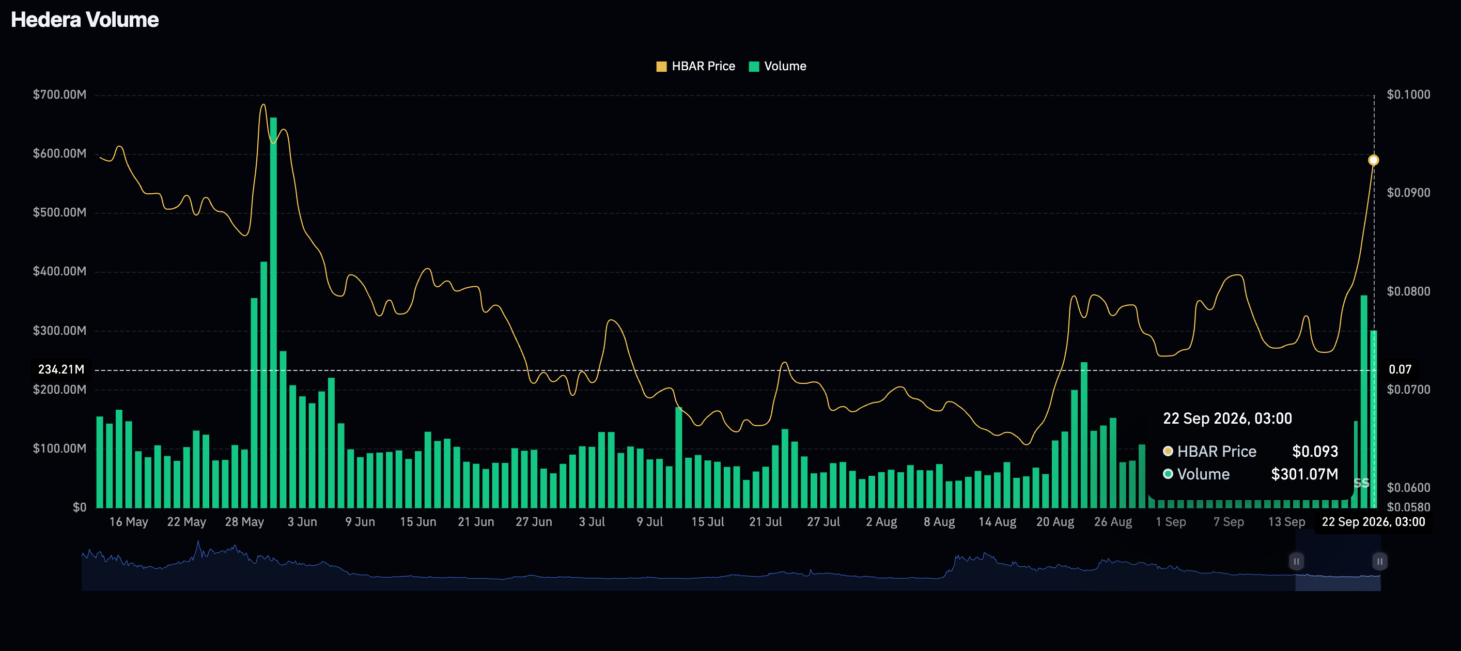
Task: Click the '$300.00M' volume axis label
Action: click(x=59, y=331)
